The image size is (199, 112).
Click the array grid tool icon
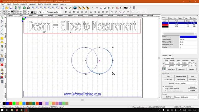point(2,82)
